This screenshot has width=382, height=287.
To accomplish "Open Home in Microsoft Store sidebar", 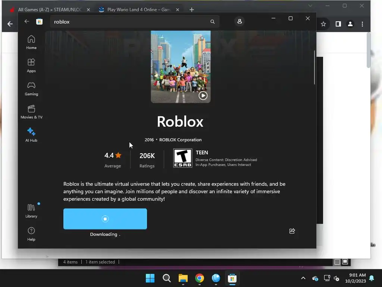I will 31,42.
